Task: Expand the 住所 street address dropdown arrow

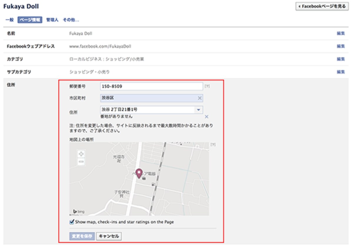Action: click(x=199, y=110)
